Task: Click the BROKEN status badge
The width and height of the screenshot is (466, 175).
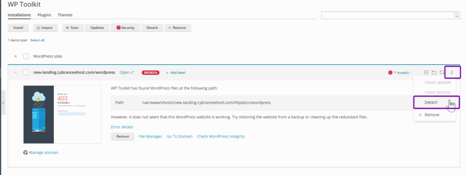Action: click(150, 72)
